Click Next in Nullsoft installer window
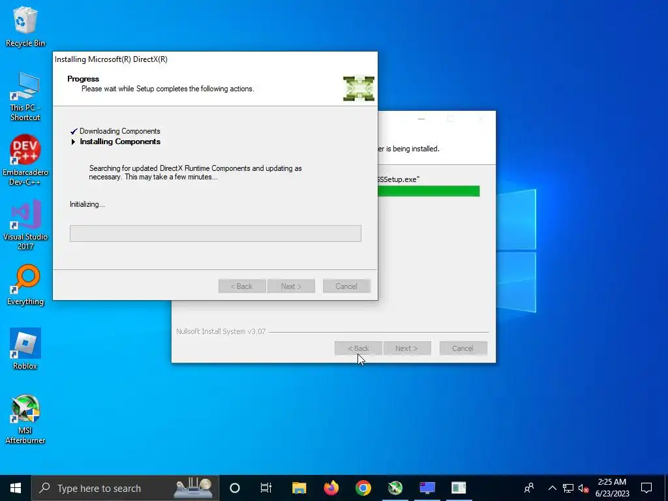This screenshot has width=668, height=501. [407, 348]
